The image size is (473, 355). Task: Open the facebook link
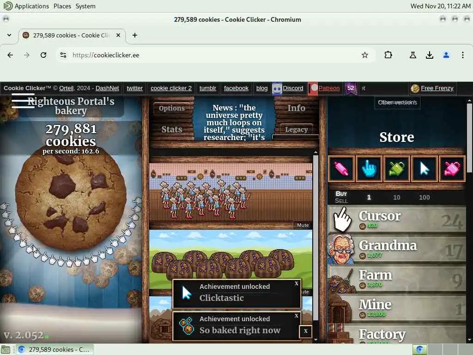[236, 88]
